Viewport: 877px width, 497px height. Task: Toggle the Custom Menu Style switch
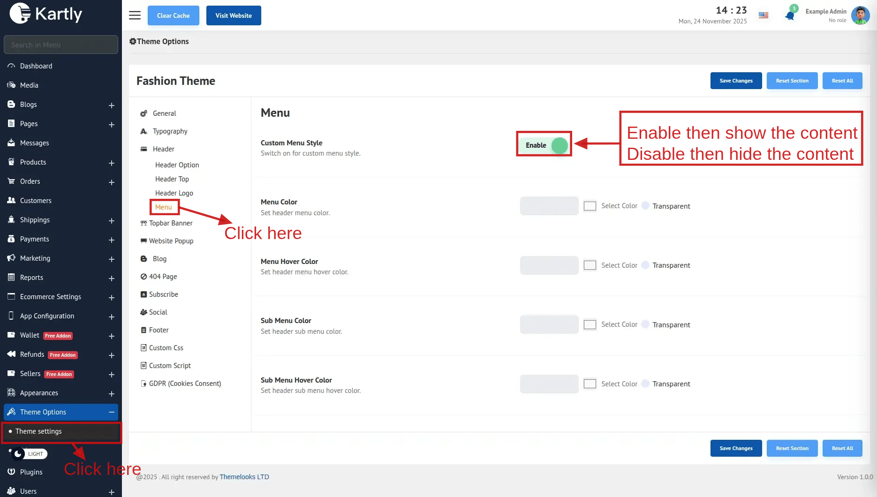pyautogui.click(x=559, y=145)
